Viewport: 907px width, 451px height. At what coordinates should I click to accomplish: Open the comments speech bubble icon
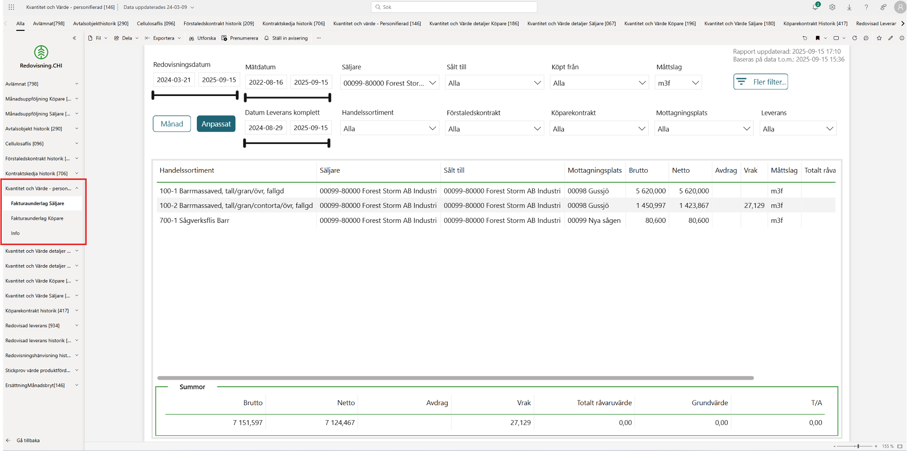click(866, 38)
